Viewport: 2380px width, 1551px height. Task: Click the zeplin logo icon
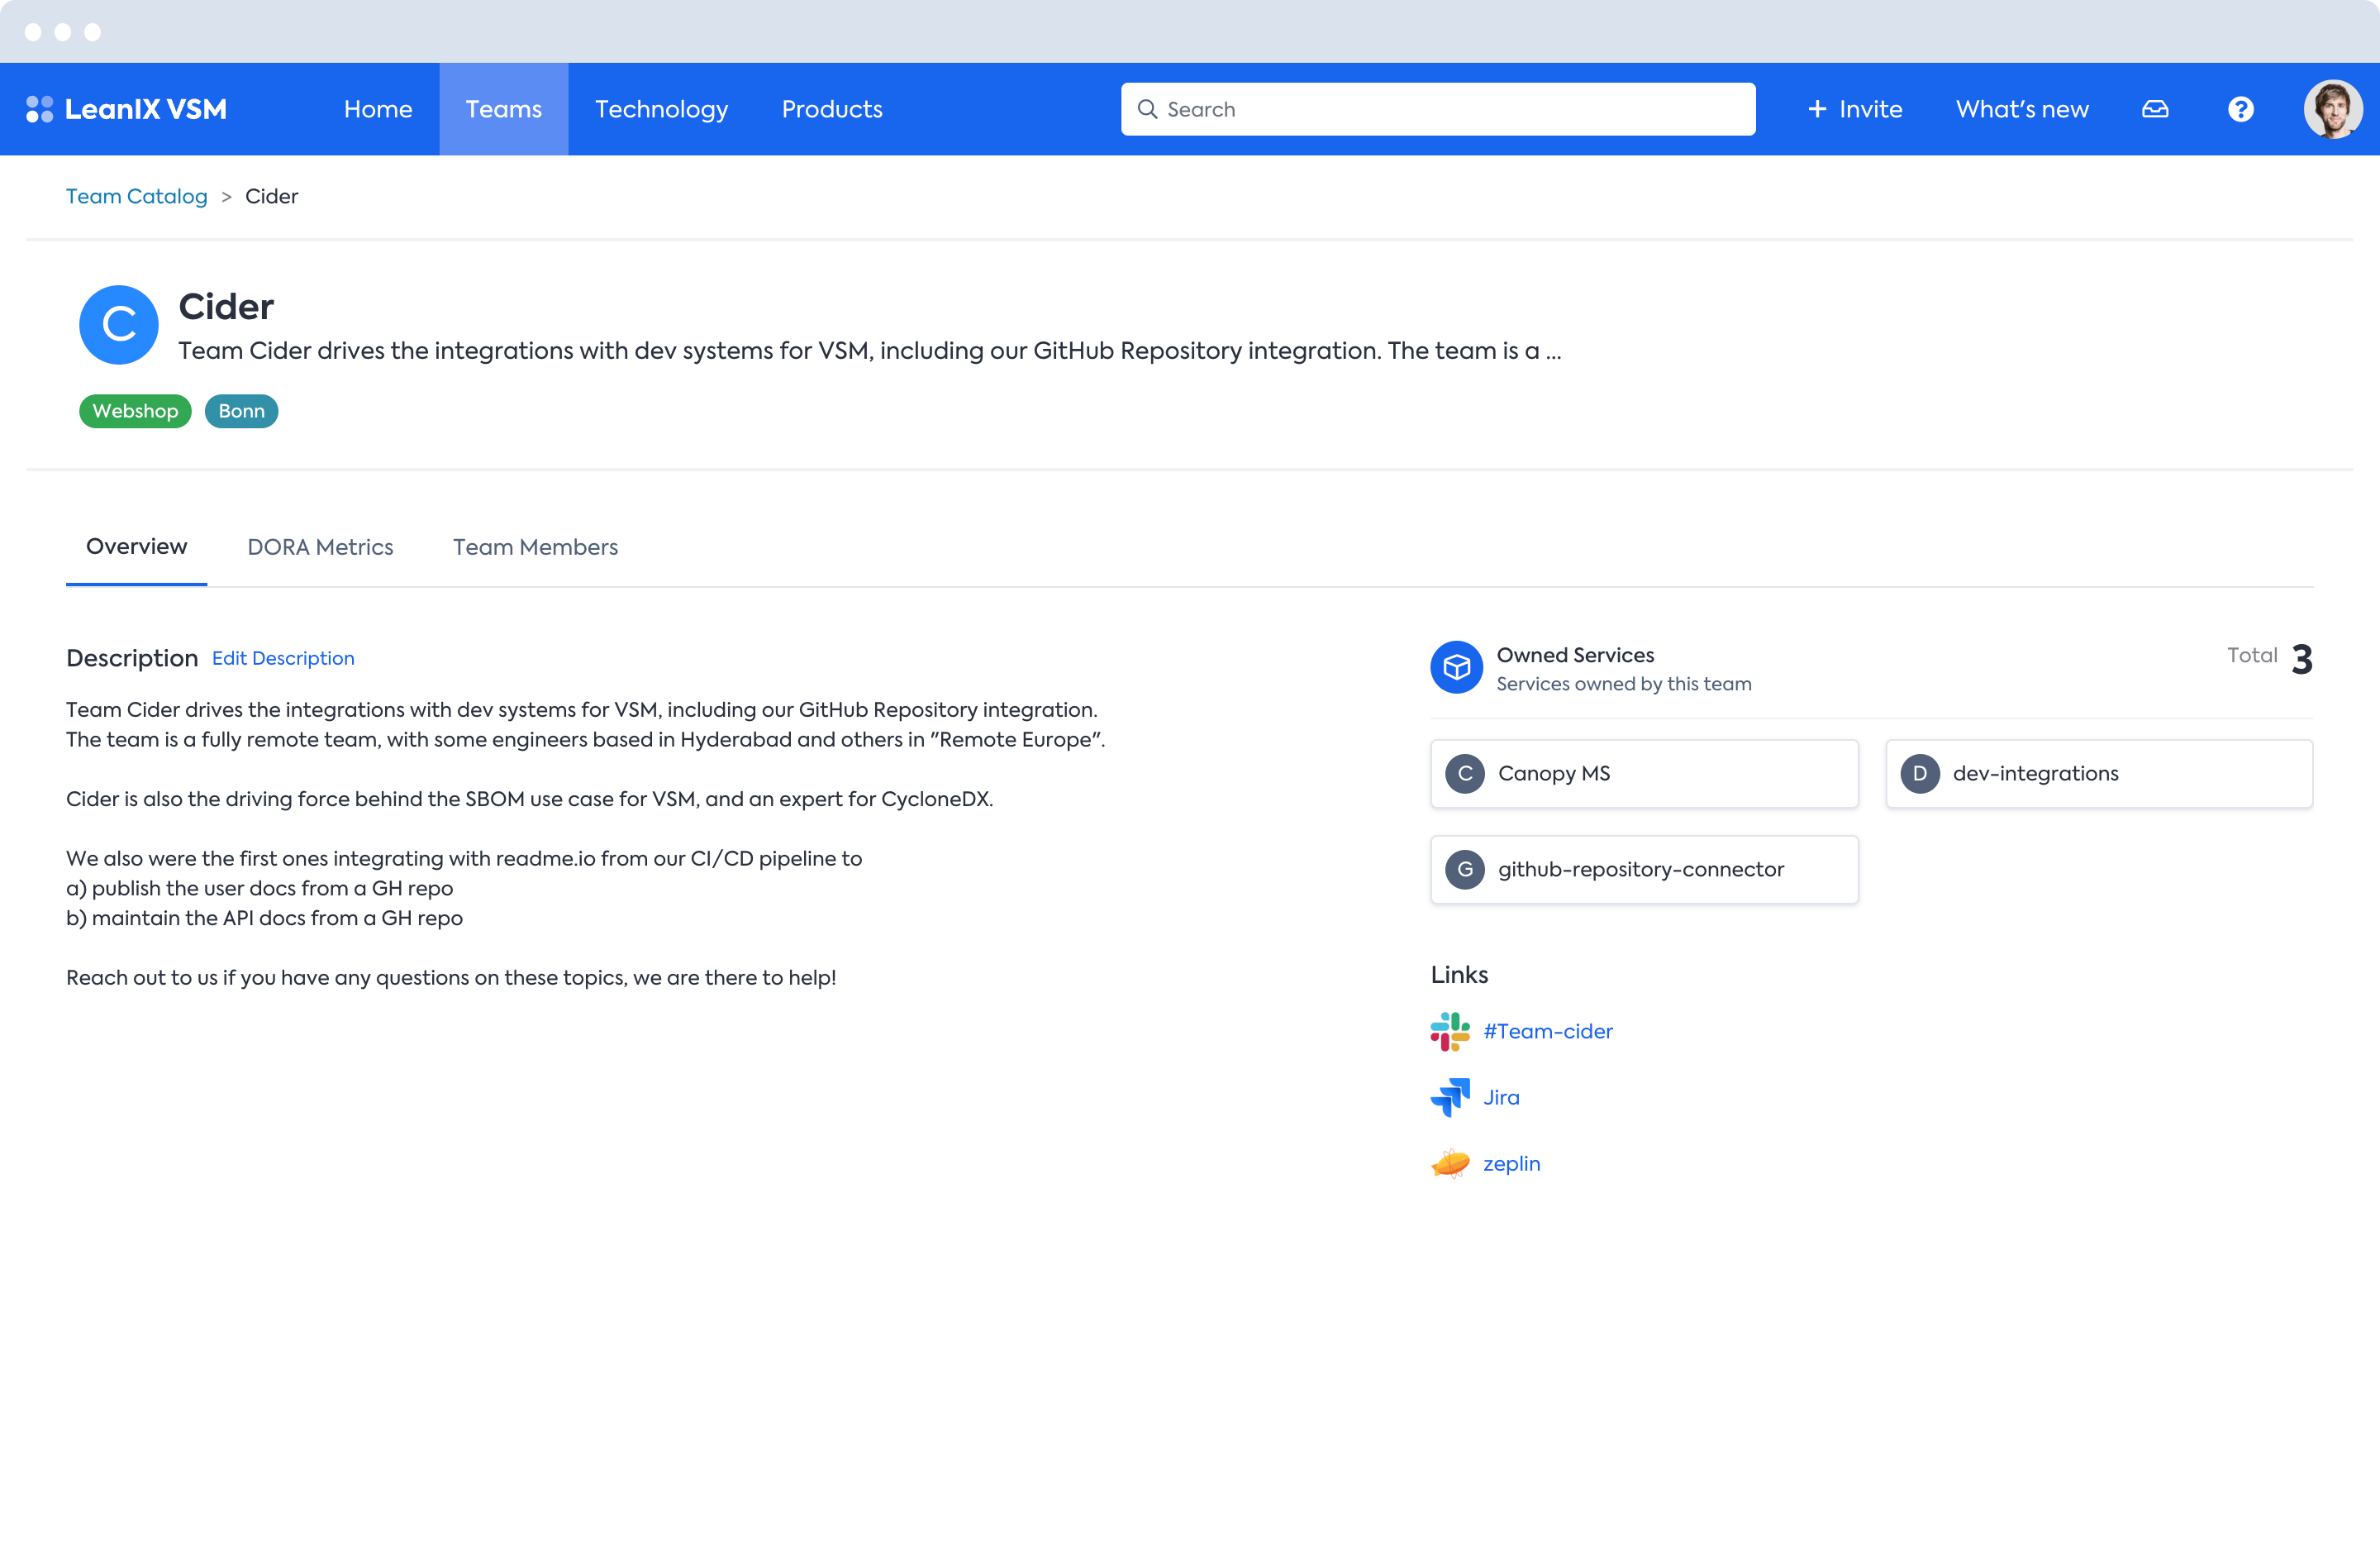click(1450, 1164)
